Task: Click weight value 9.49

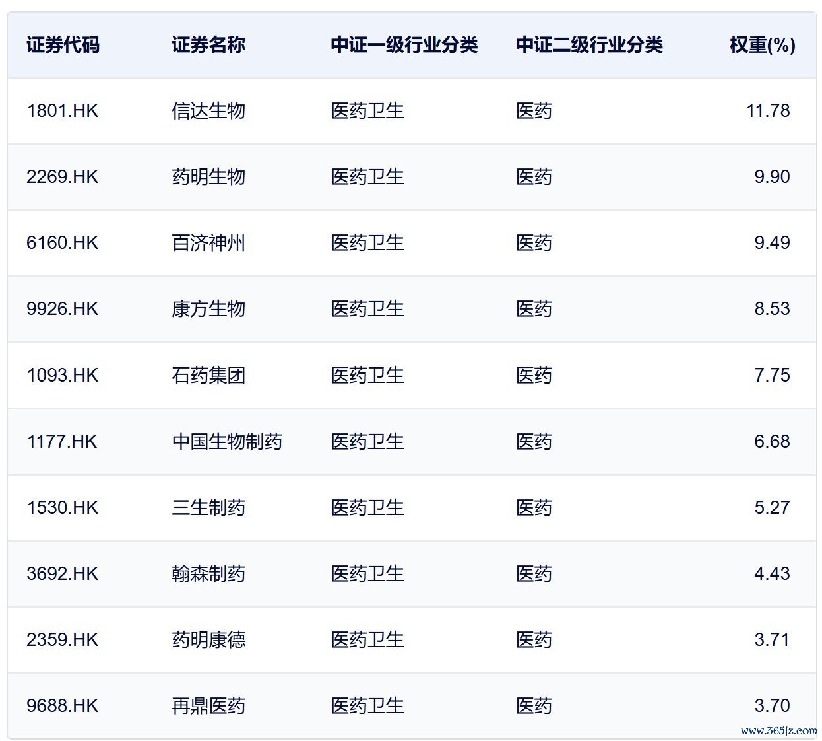Action: (x=772, y=243)
